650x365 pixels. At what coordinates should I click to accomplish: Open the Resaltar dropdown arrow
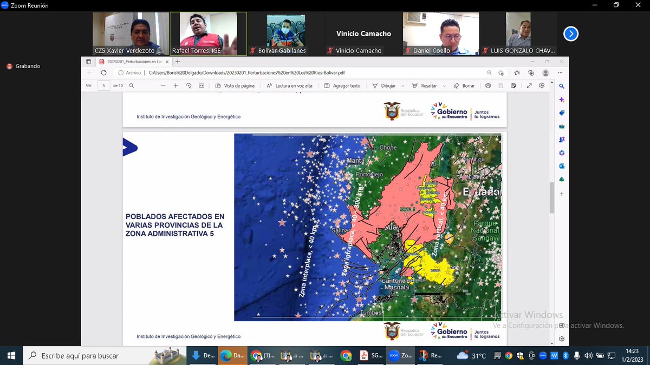tap(444, 85)
